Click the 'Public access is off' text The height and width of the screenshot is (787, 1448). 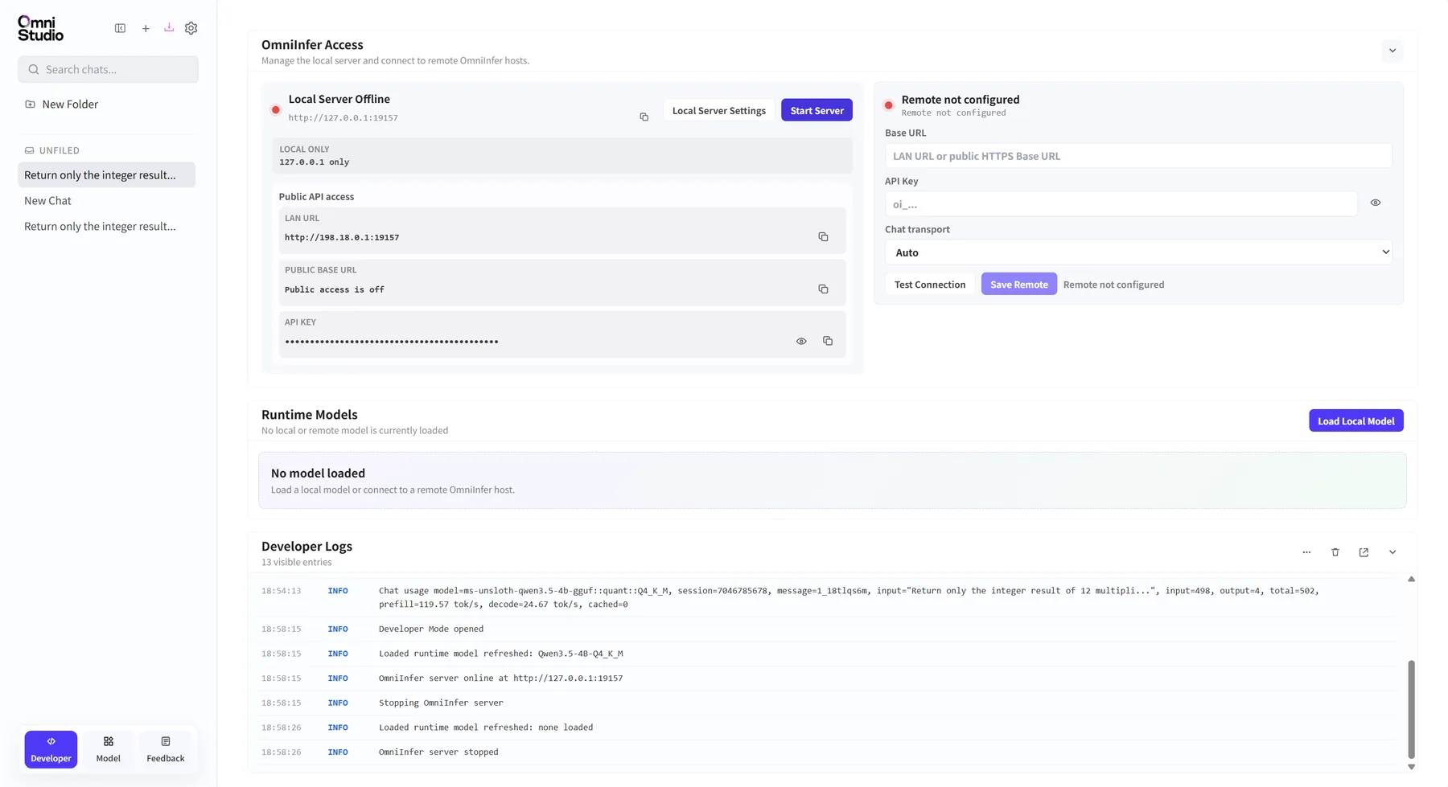335,289
